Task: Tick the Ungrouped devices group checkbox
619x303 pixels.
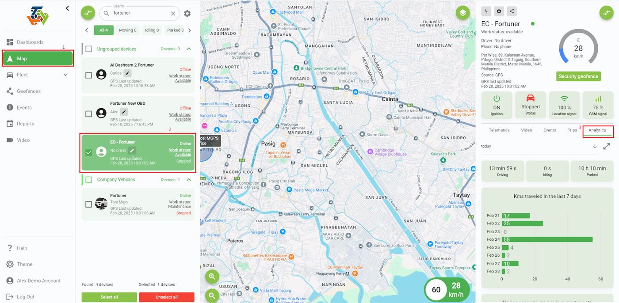Action: point(89,49)
